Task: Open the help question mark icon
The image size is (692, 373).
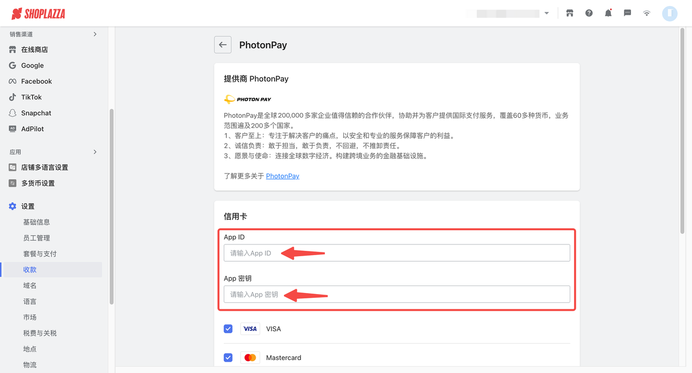Action: click(x=589, y=13)
